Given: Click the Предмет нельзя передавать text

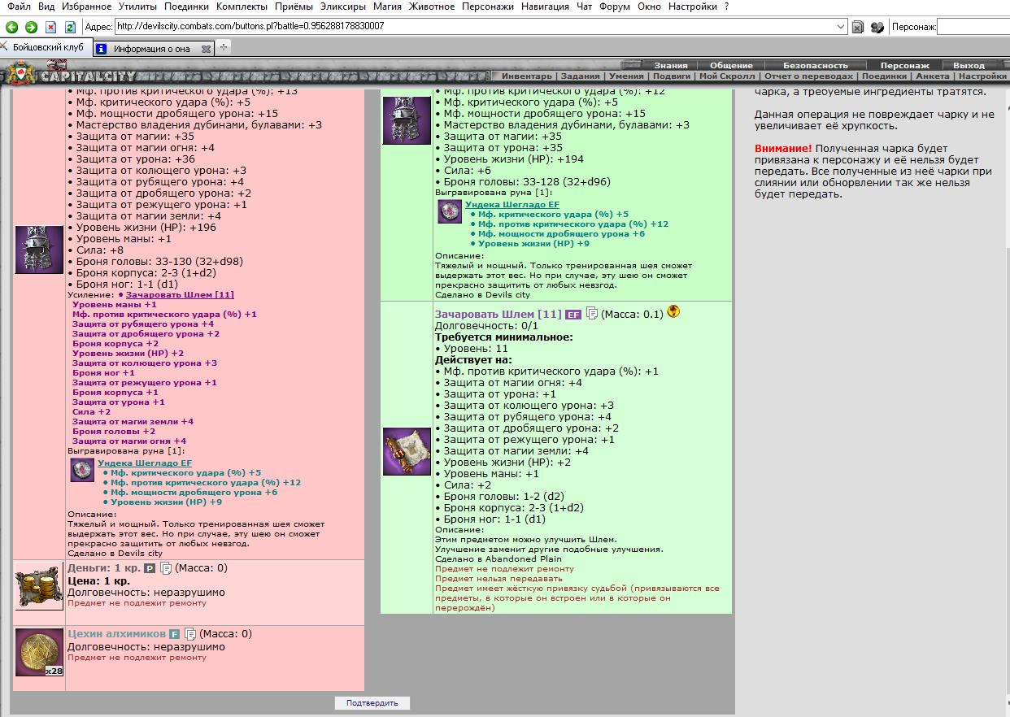Looking at the screenshot, I should pos(498,579).
